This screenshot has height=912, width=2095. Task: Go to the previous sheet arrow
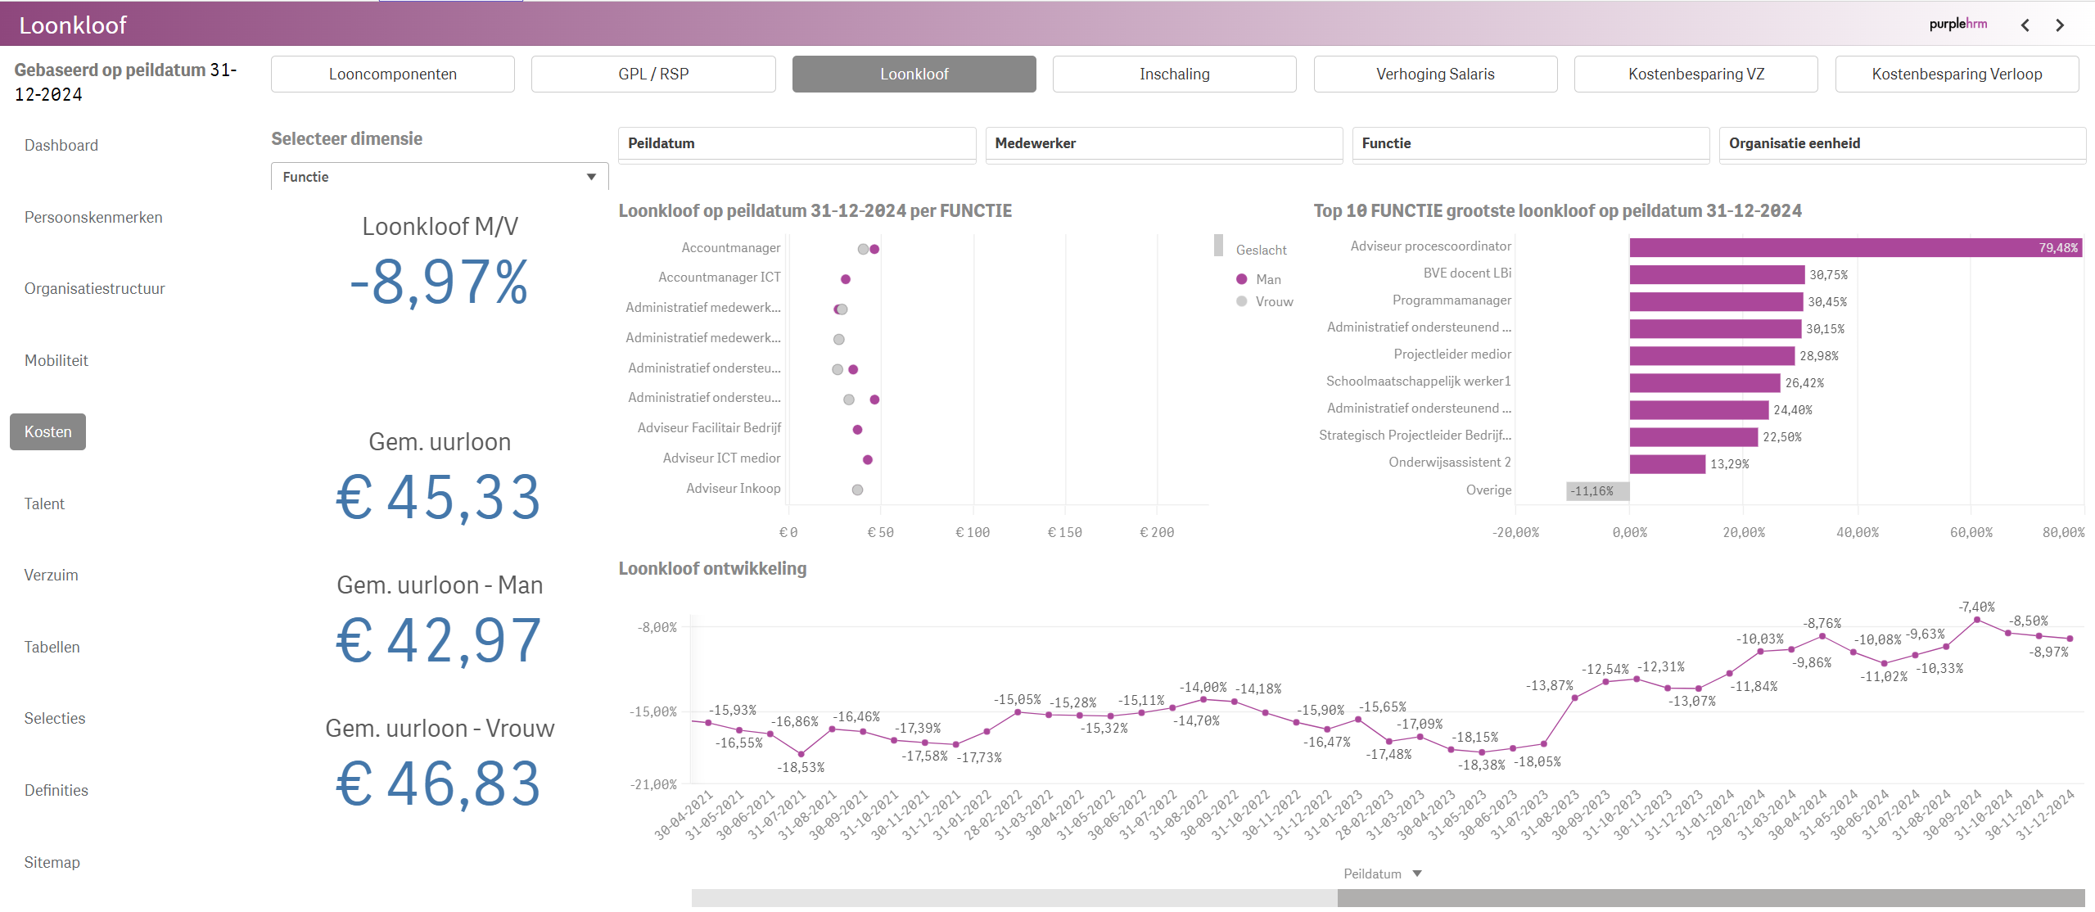tap(2025, 25)
